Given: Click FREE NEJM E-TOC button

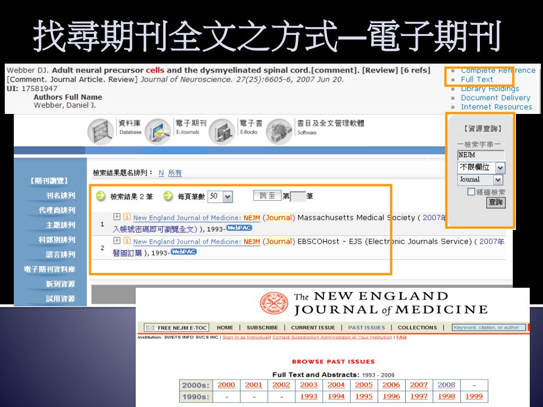Looking at the screenshot, I should 177,328.
